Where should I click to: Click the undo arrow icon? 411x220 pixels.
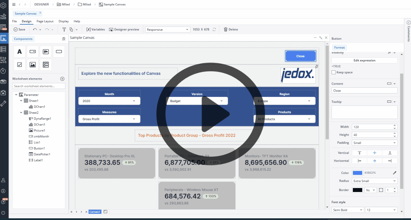pyautogui.click(x=35, y=29)
